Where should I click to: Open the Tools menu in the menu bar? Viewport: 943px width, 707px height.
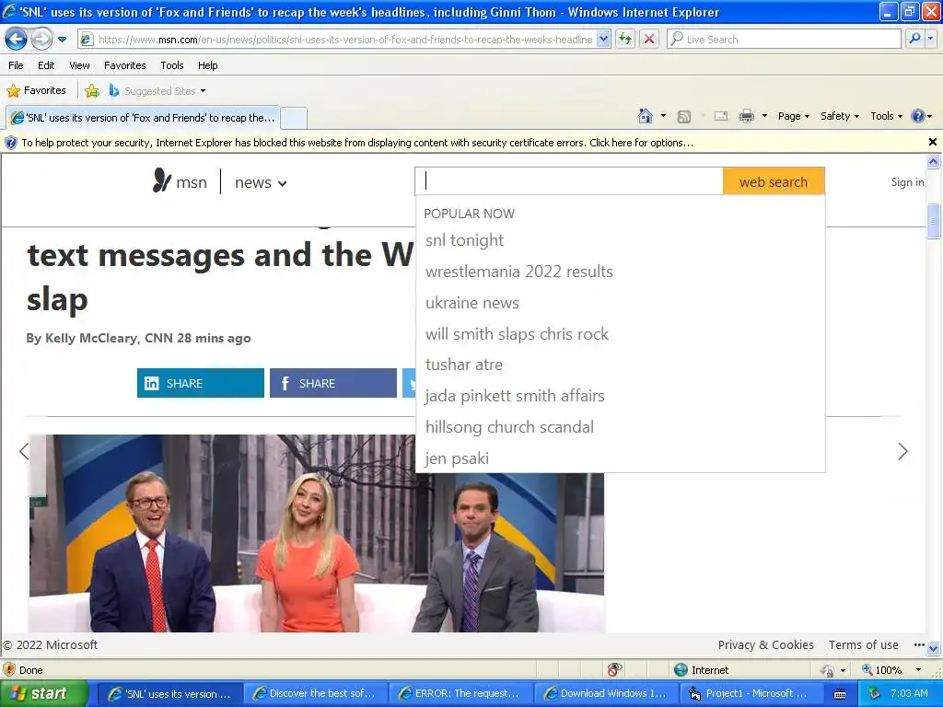point(172,65)
